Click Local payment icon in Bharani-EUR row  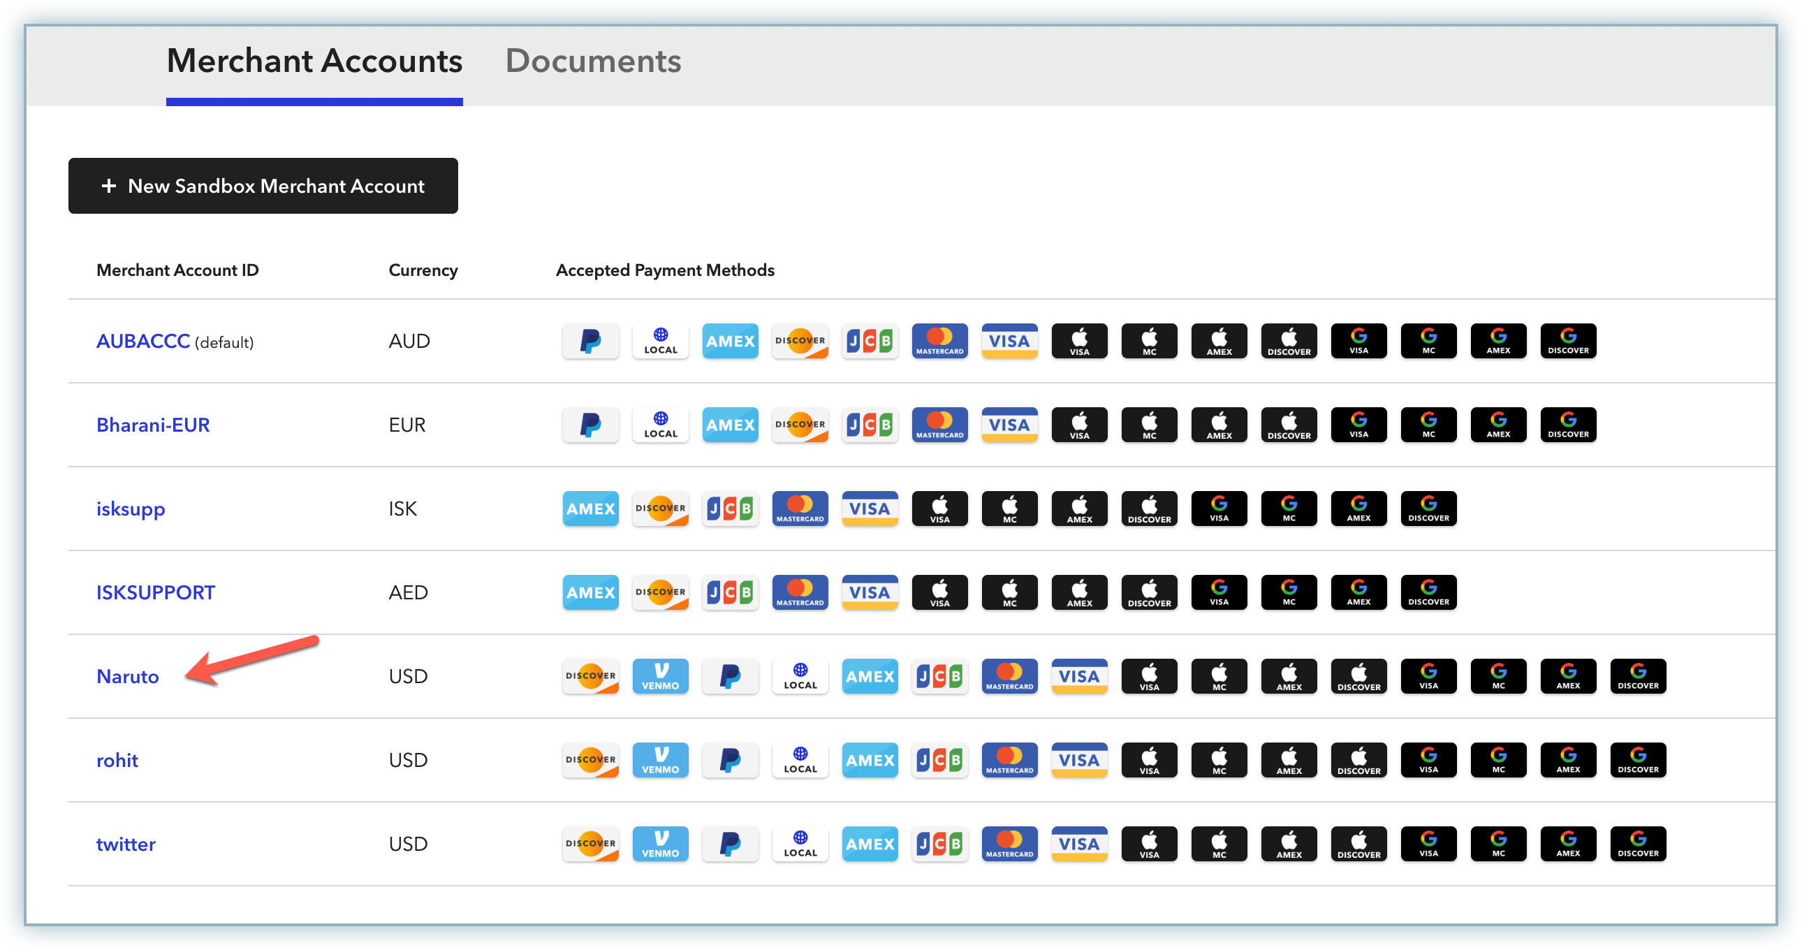tap(659, 425)
